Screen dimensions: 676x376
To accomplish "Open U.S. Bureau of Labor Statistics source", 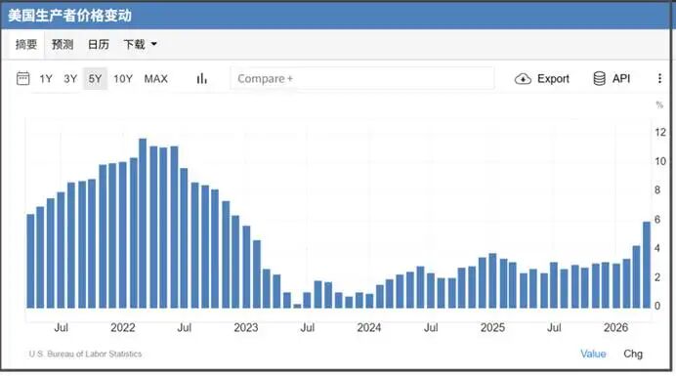I will click(85, 354).
